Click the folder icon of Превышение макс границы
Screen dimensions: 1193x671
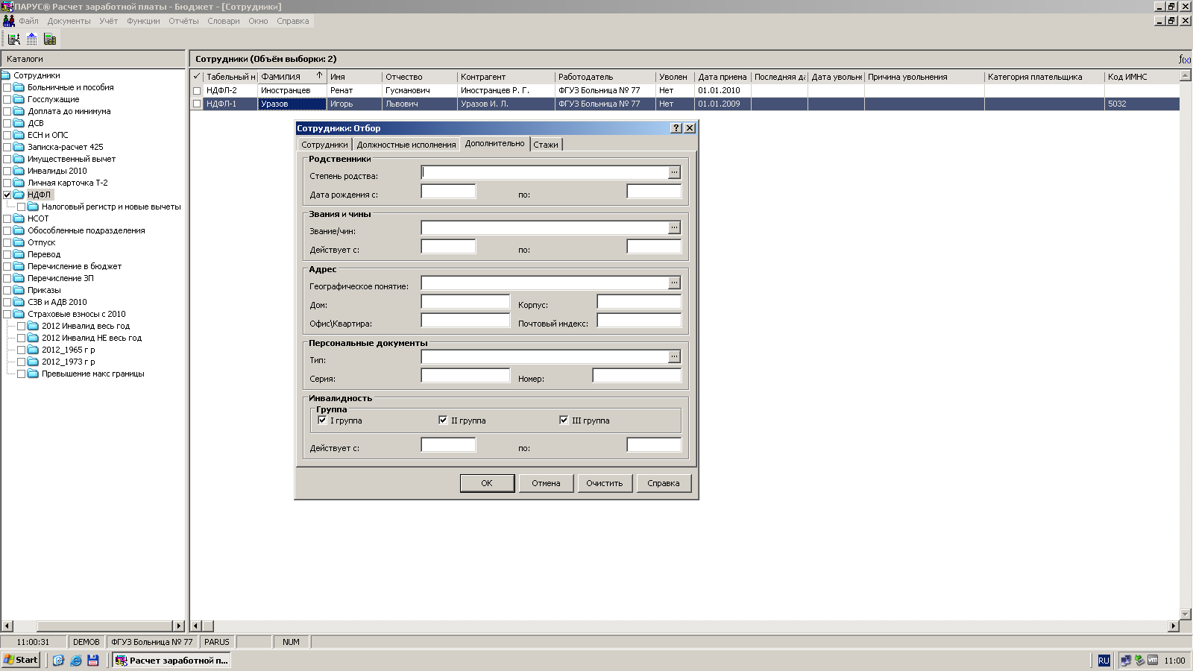click(33, 374)
